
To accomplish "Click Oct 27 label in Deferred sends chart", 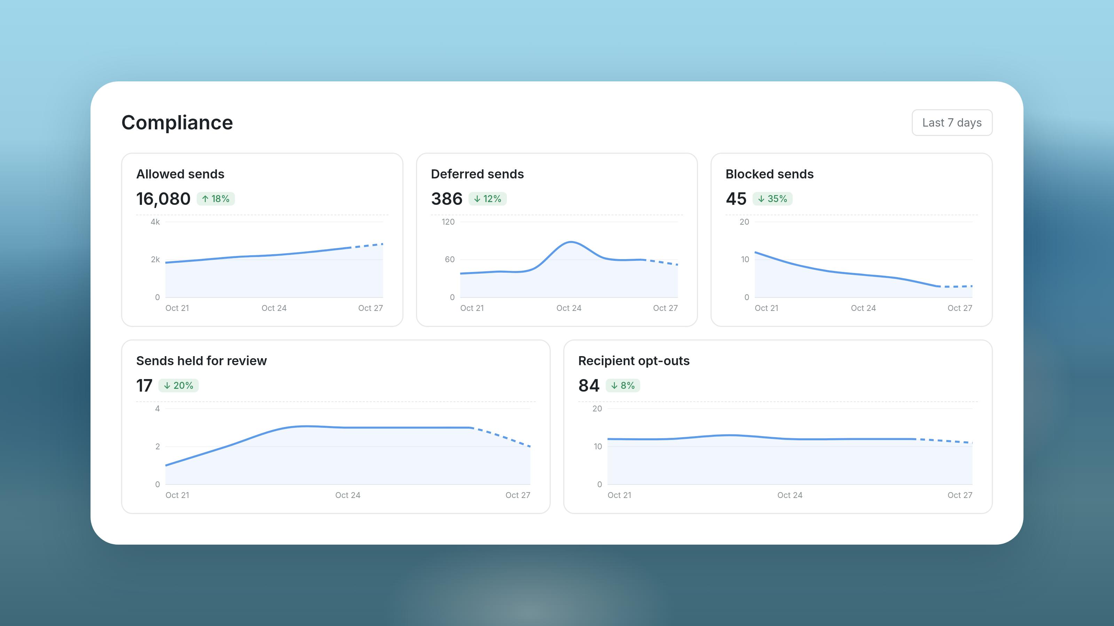I will click(665, 308).
